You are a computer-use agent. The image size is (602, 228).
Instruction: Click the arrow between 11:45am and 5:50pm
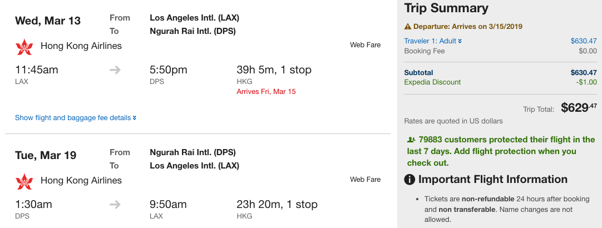pos(115,70)
